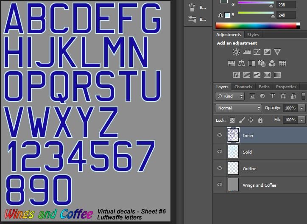This screenshot has height=224, width=307.
Task: Switch to the Styles tab
Action: click(253, 35)
